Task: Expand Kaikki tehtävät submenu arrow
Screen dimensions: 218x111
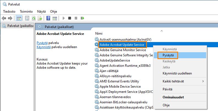Action: coord(203,81)
